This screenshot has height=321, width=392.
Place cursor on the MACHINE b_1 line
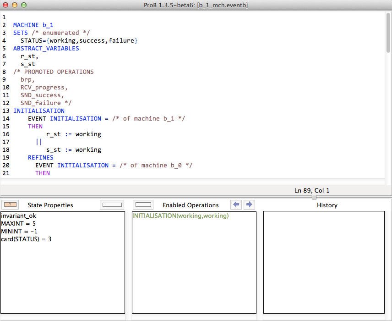click(33, 25)
